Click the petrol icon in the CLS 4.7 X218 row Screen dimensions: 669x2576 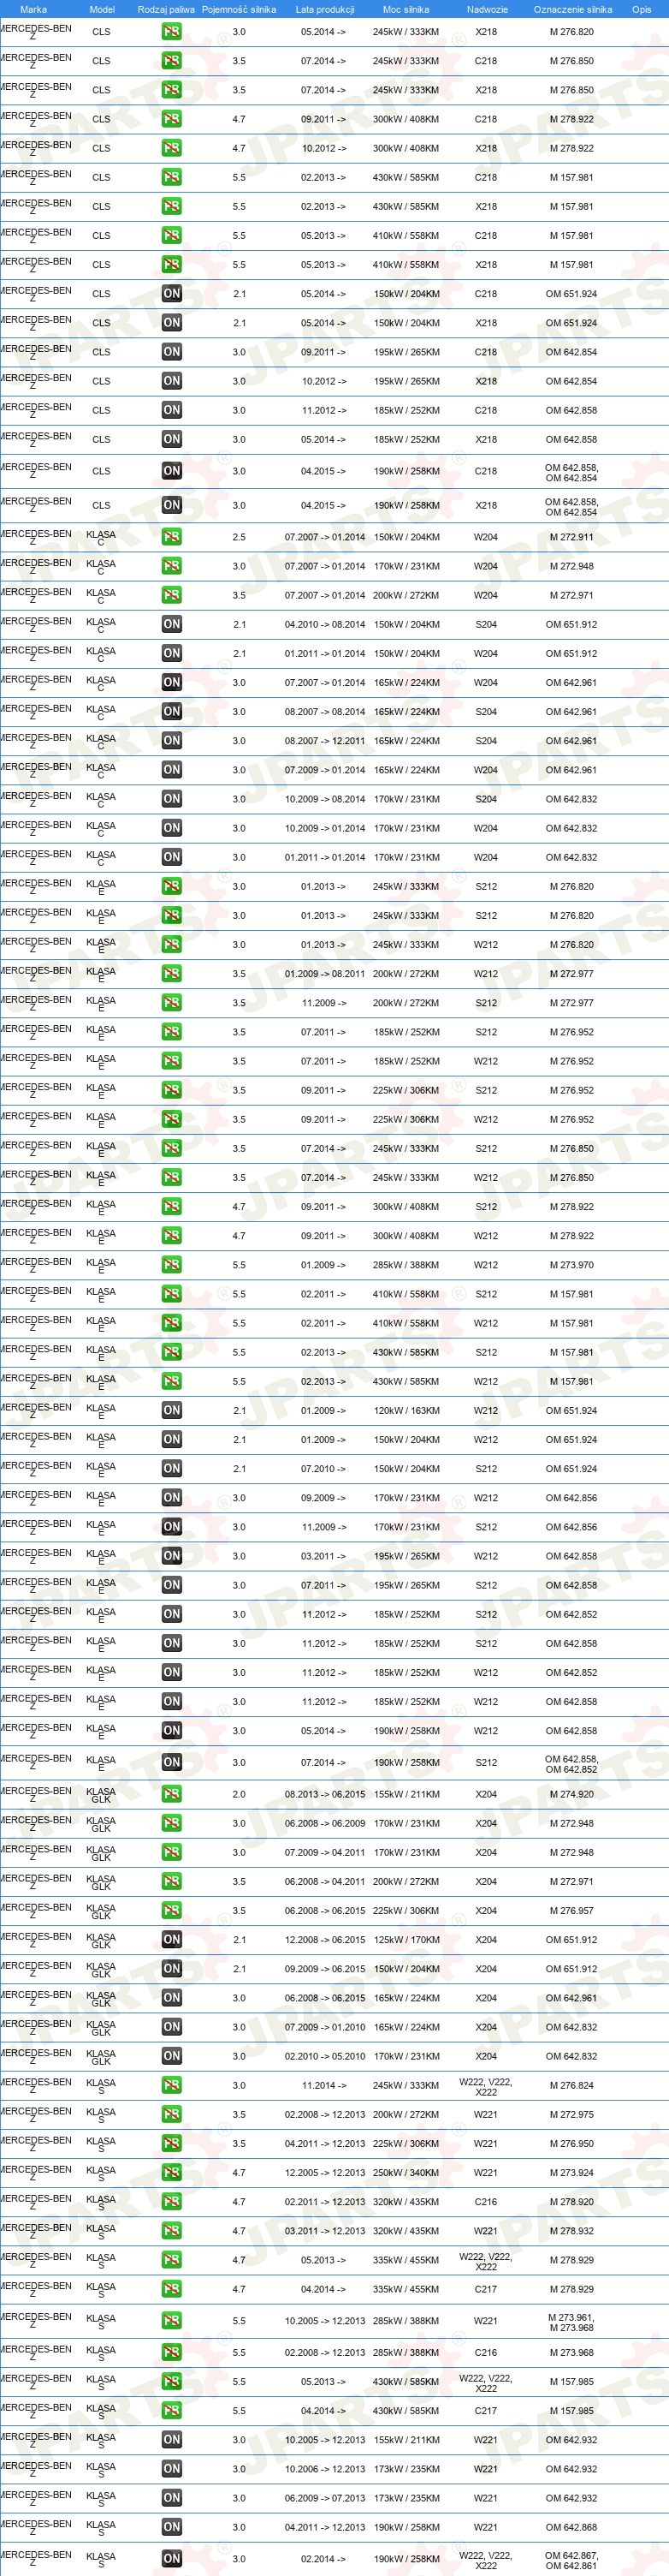[x=172, y=148]
